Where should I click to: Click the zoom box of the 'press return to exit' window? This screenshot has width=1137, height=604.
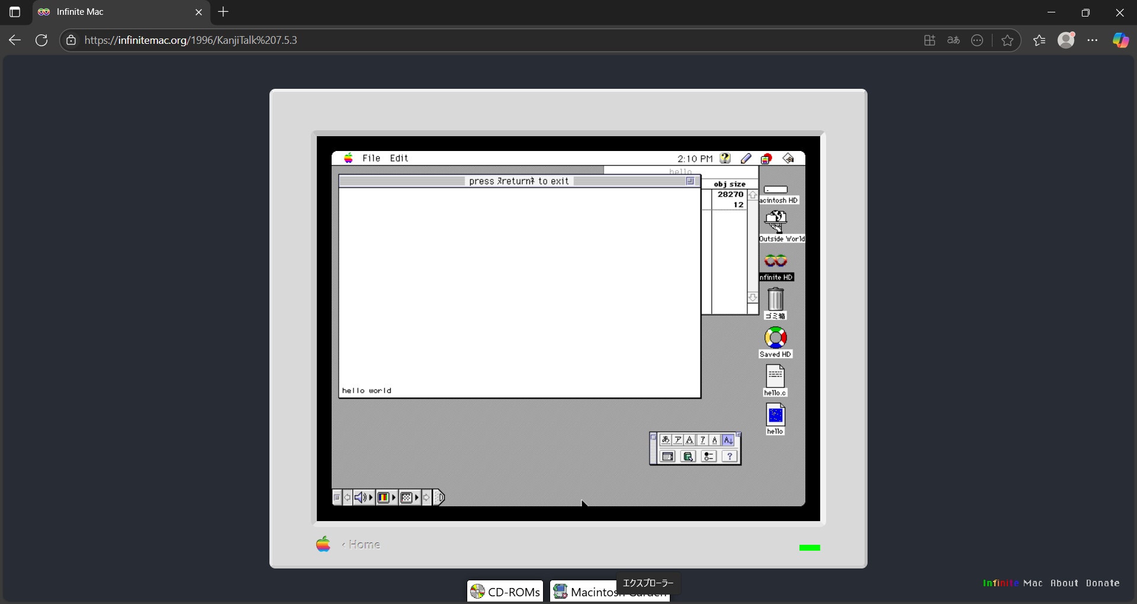pos(690,181)
